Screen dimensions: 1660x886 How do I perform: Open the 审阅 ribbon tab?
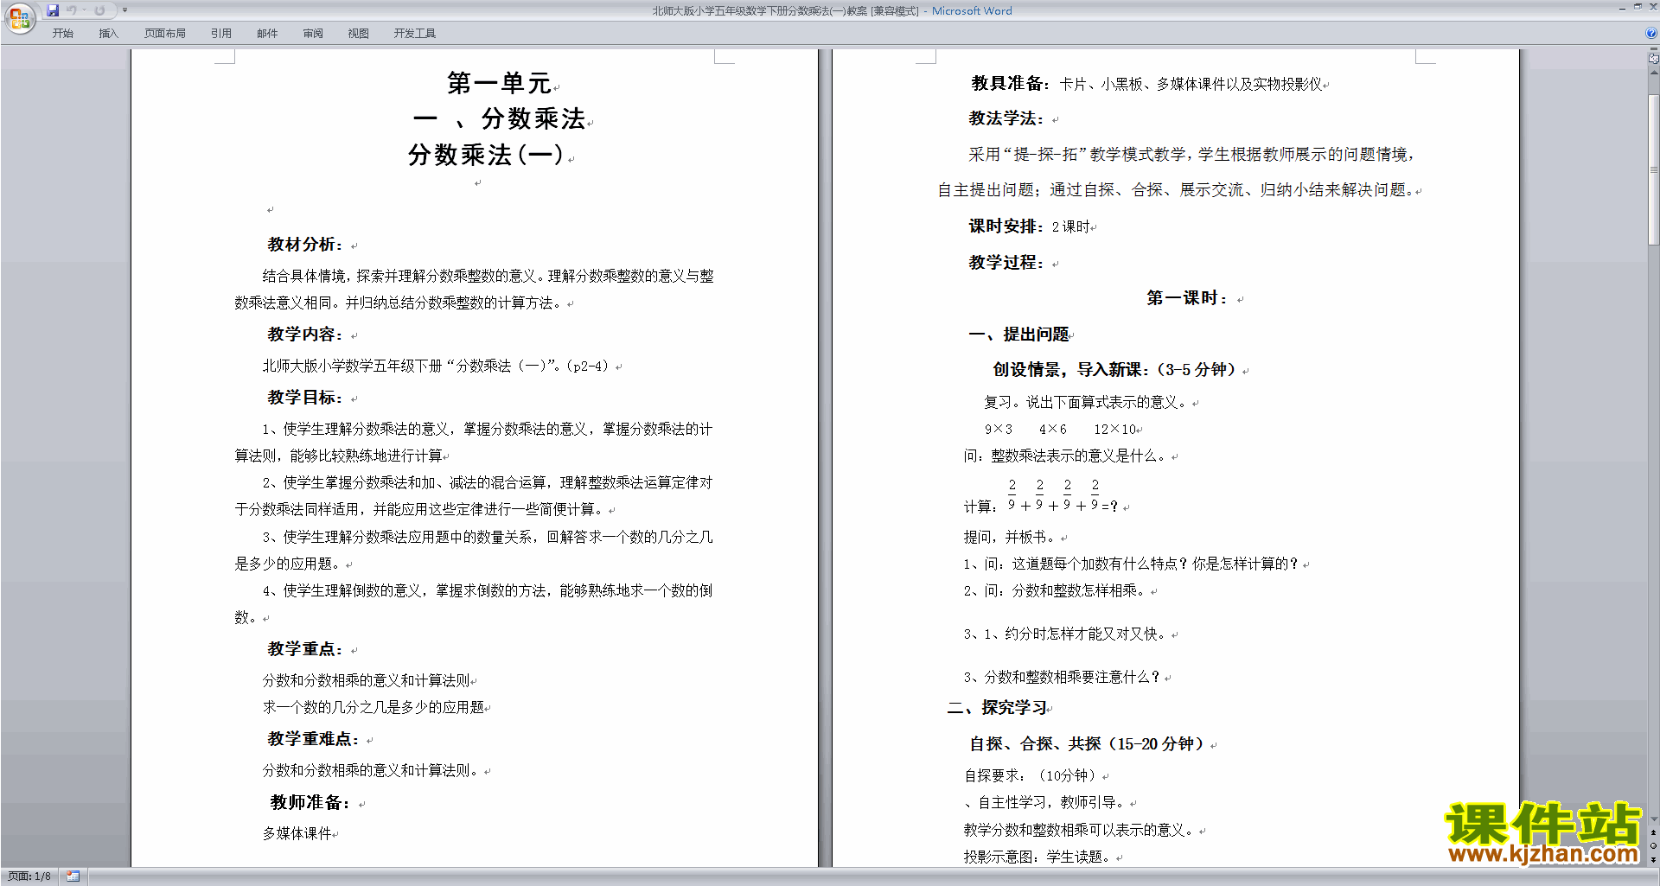(313, 33)
